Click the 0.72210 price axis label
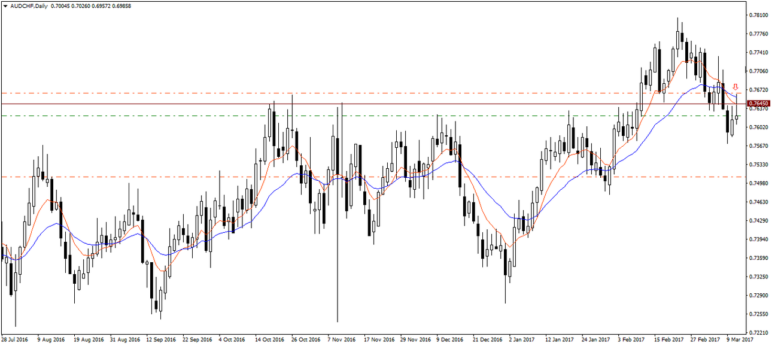The image size is (772, 346). tap(759, 332)
